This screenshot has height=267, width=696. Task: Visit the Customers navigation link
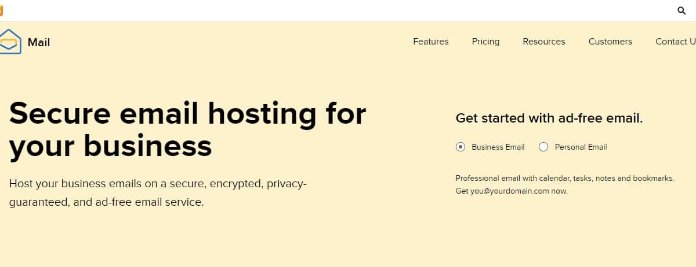[x=610, y=42]
